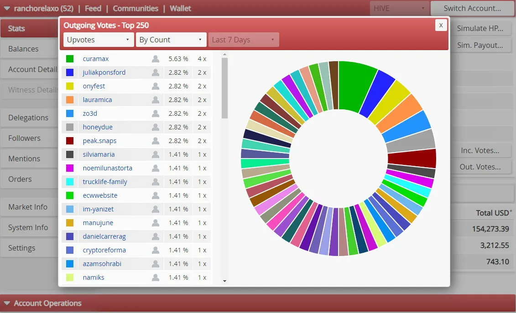
Task: Open the By Count sorting dropdown
Action: click(x=171, y=40)
